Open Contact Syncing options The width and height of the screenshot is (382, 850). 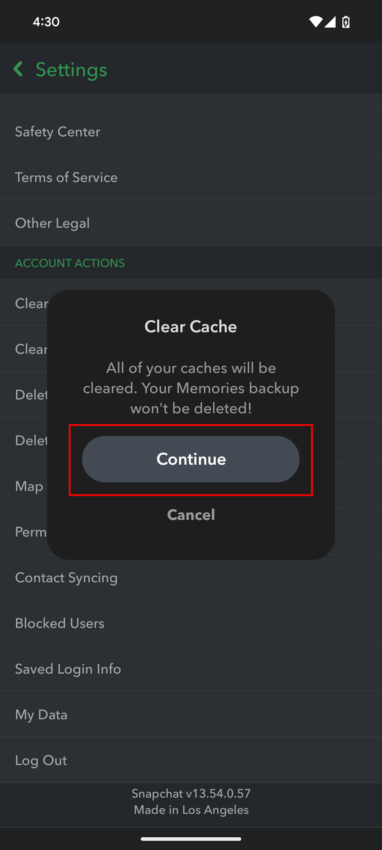click(x=66, y=577)
